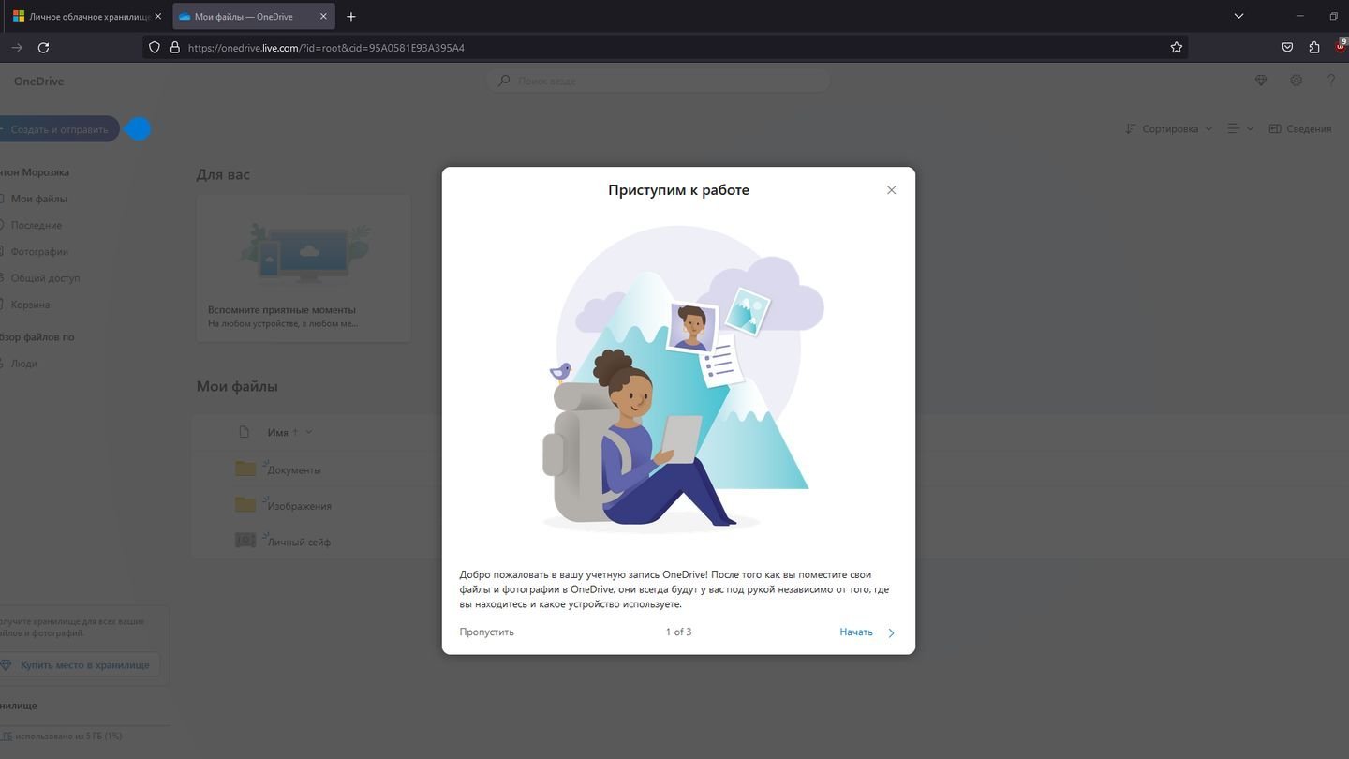Viewport: 1349px width, 759px height.
Task: Click the chevron arrow next to 'Начать'
Action: 891,632
